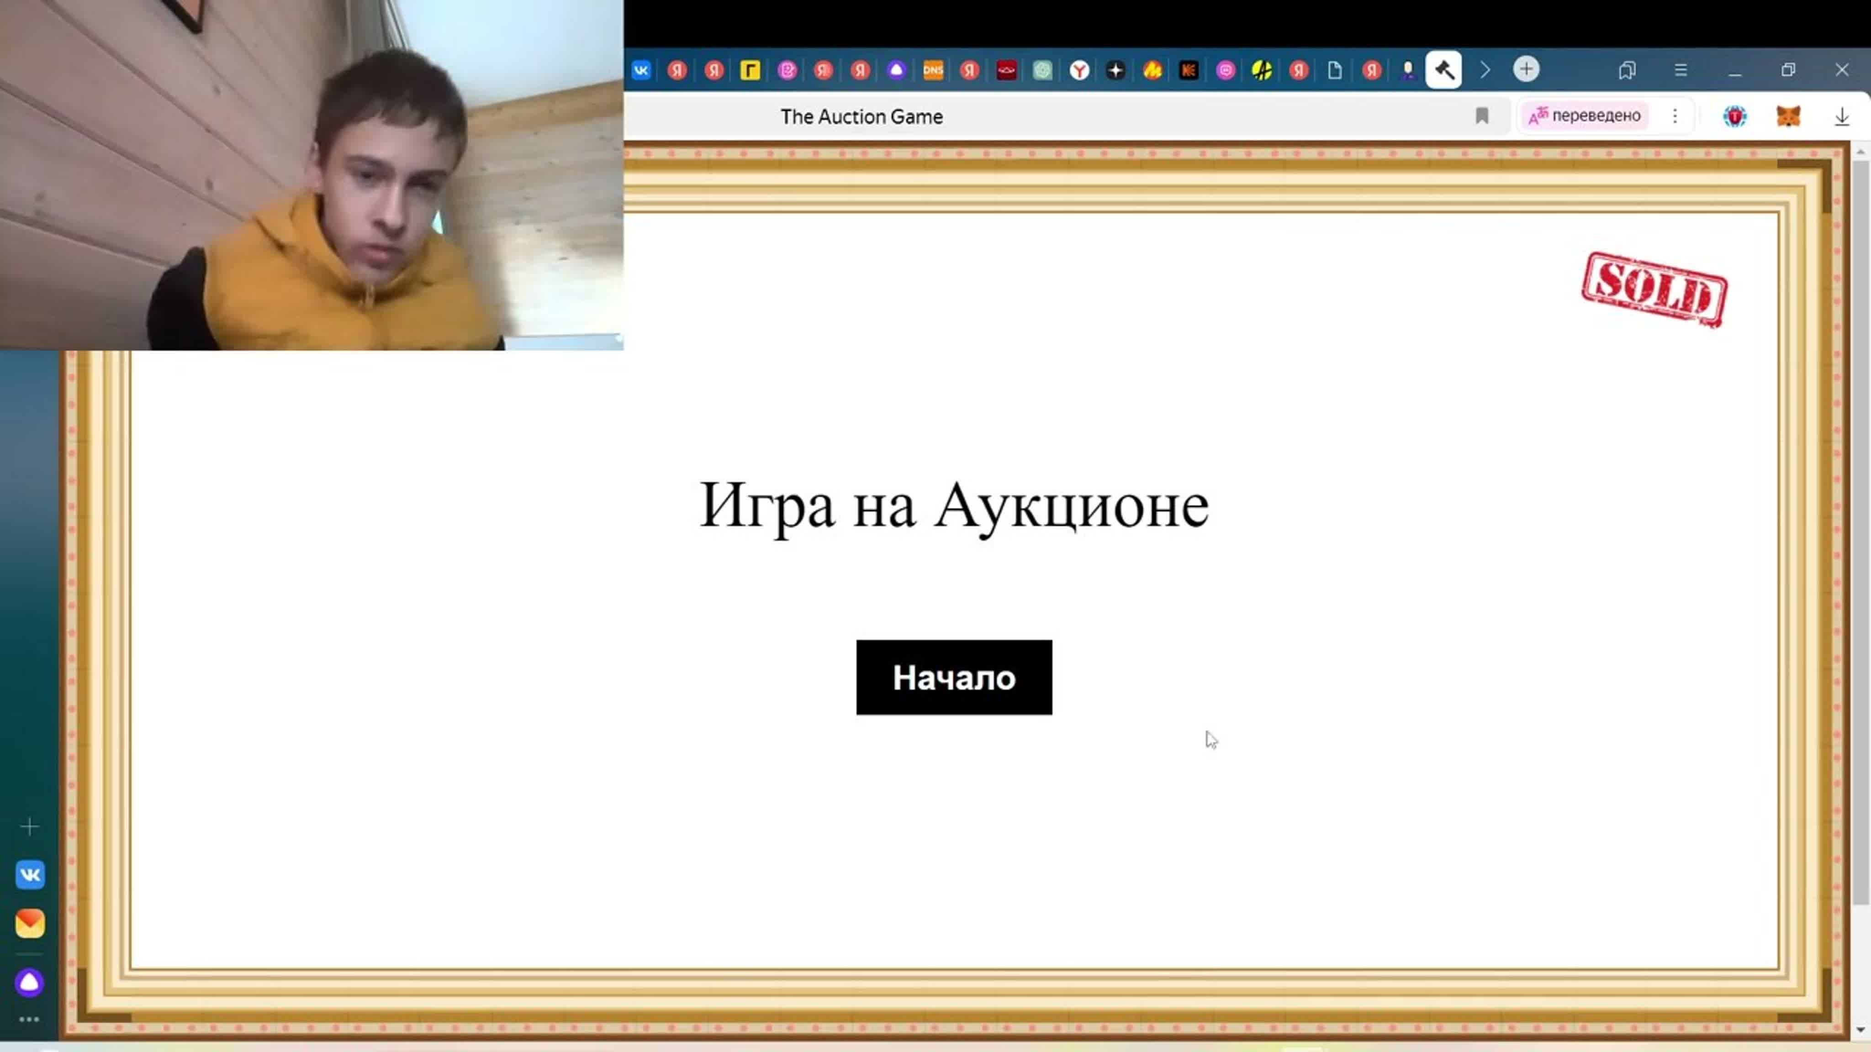Image resolution: width=1871 pixels, height=1052 pixels.
Task: Select the active gavel Auction Game tab
Action: (1444, 70)
